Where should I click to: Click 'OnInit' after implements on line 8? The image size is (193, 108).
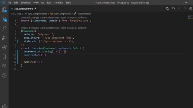coord(77,48)
